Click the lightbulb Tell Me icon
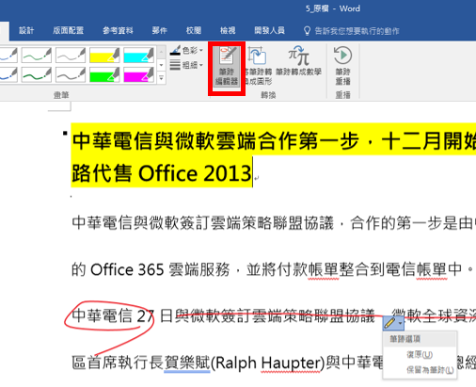Viewport: 476px width, 387px height. point(307,31)
